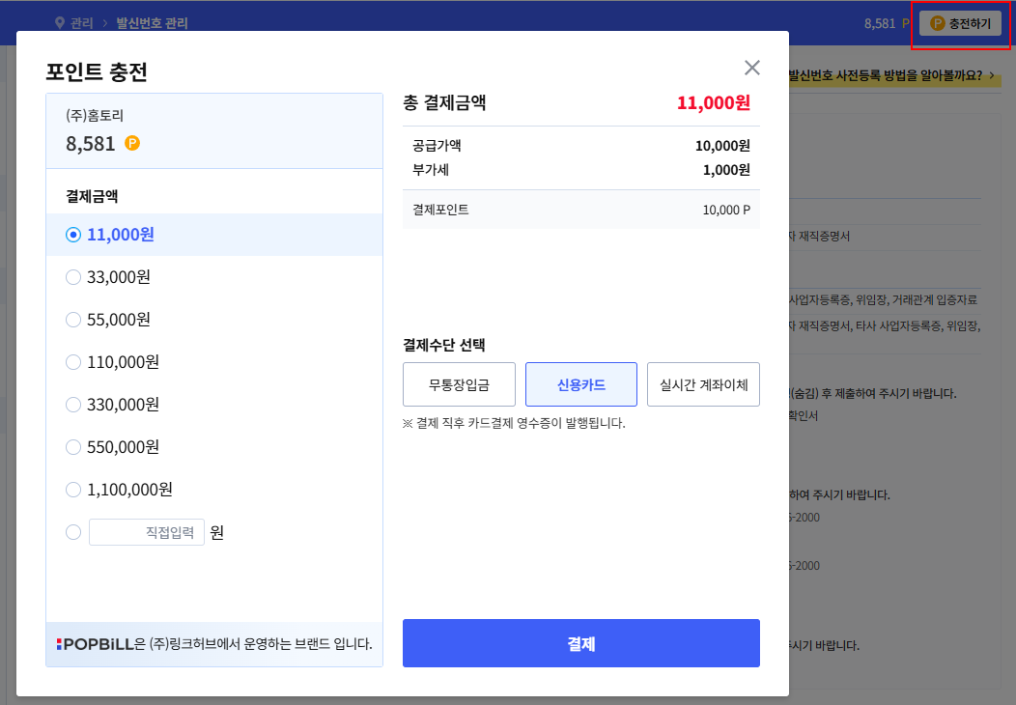Click the orange point coin icon beside 8,581
1016x705 pixels.
(x=132, y=143)
